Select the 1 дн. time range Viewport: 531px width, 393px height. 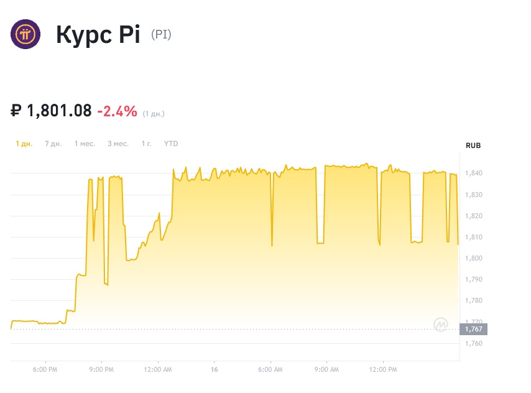(24, 144)
